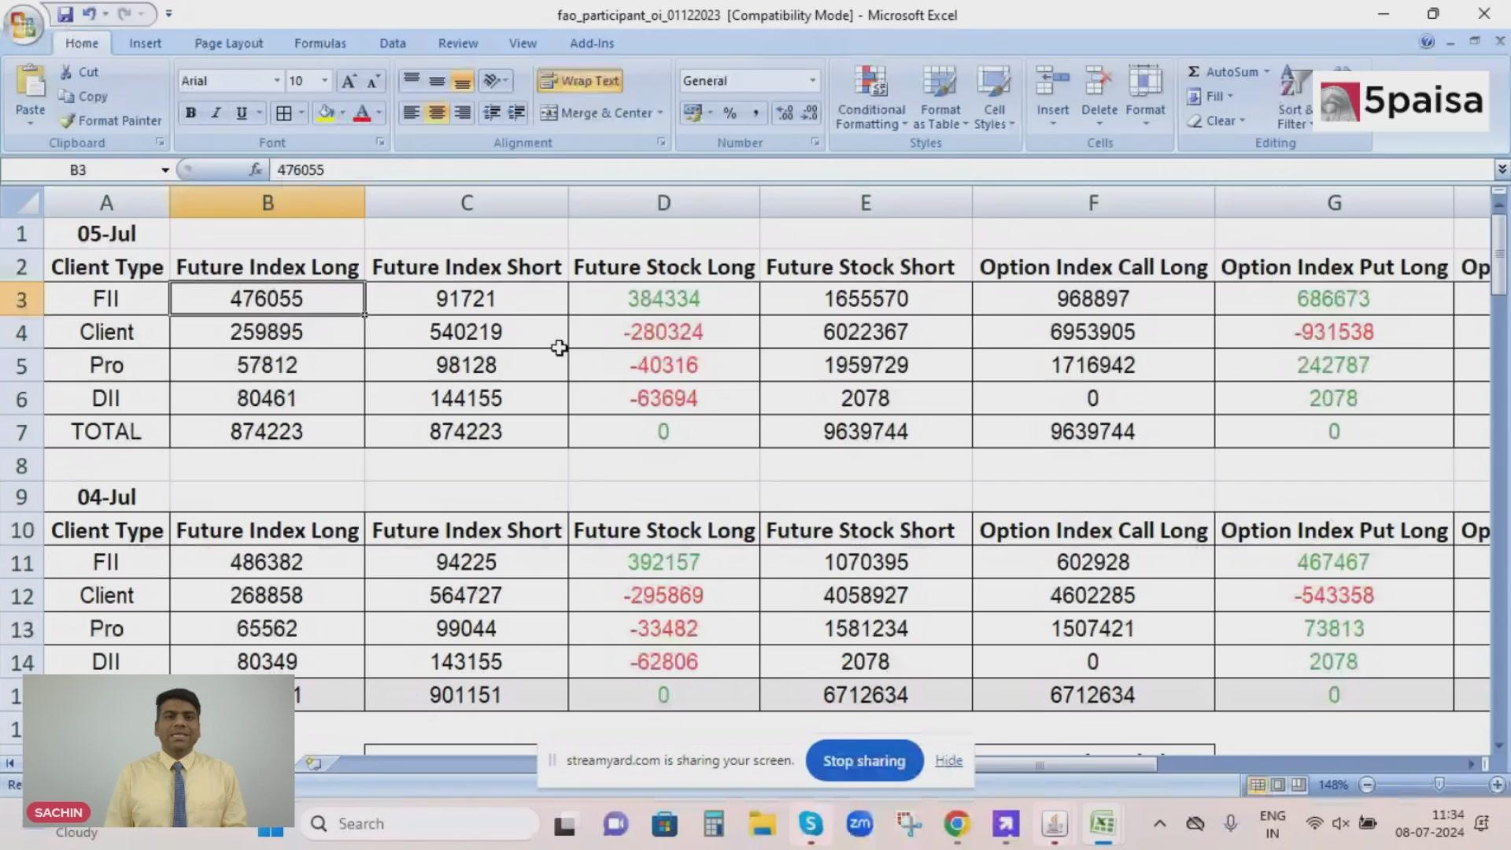Toggle Bold formatting
This screenshot has height=850, width=1511.
pyautogui.click(x=190, y=113)
